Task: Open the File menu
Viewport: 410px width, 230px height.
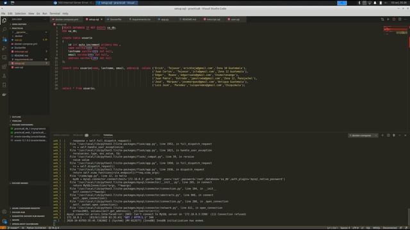Action: click(3, 13)
